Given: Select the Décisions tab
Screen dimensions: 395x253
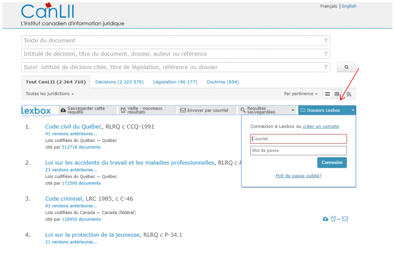Looking at the screenshot, I should coord(119,82).
